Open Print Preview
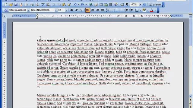 pos(37,5)
